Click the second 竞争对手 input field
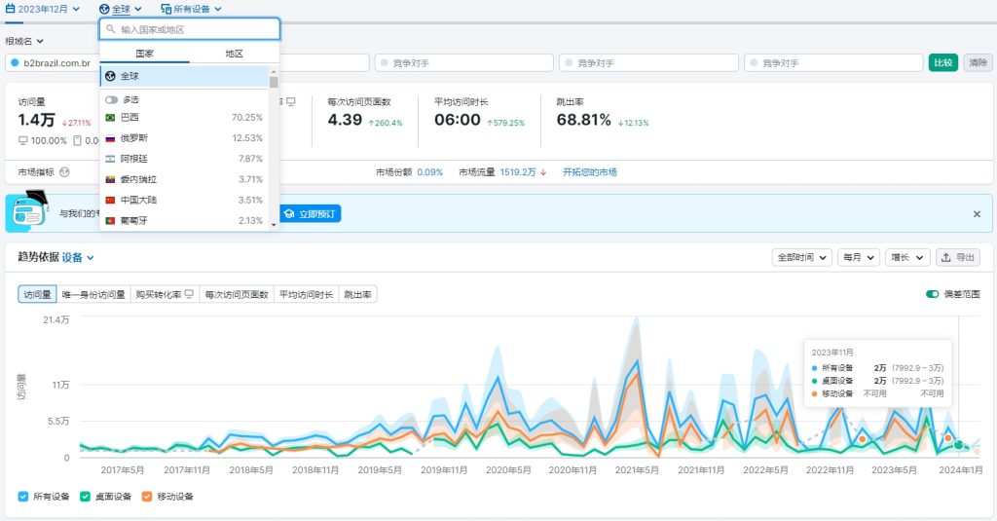 (x=464, y=63)
